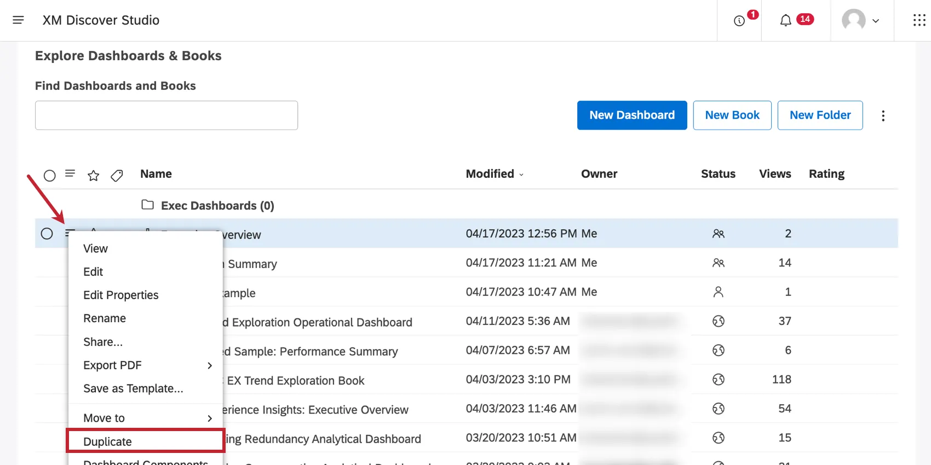This screenshot has height=465, width=931.
Task: Click the tag labels column header icon
Action: click(117, 176)
